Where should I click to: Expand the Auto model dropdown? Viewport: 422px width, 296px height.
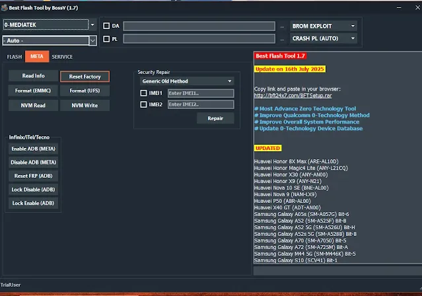click(x=93, y=41)
